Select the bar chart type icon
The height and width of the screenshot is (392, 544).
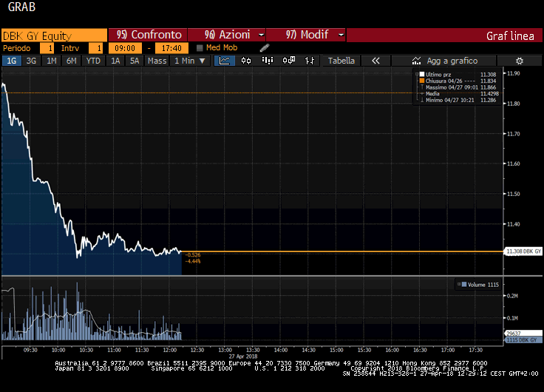[x=268, y=61]
